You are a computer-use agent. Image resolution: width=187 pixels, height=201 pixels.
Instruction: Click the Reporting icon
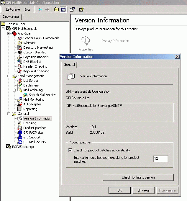click(x=20, y=109)
